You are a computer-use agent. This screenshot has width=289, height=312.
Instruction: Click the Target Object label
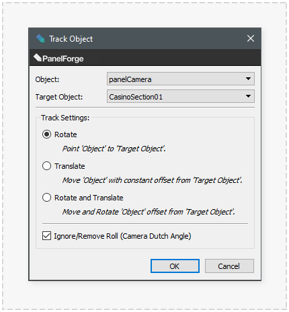(x=59, y=97)
